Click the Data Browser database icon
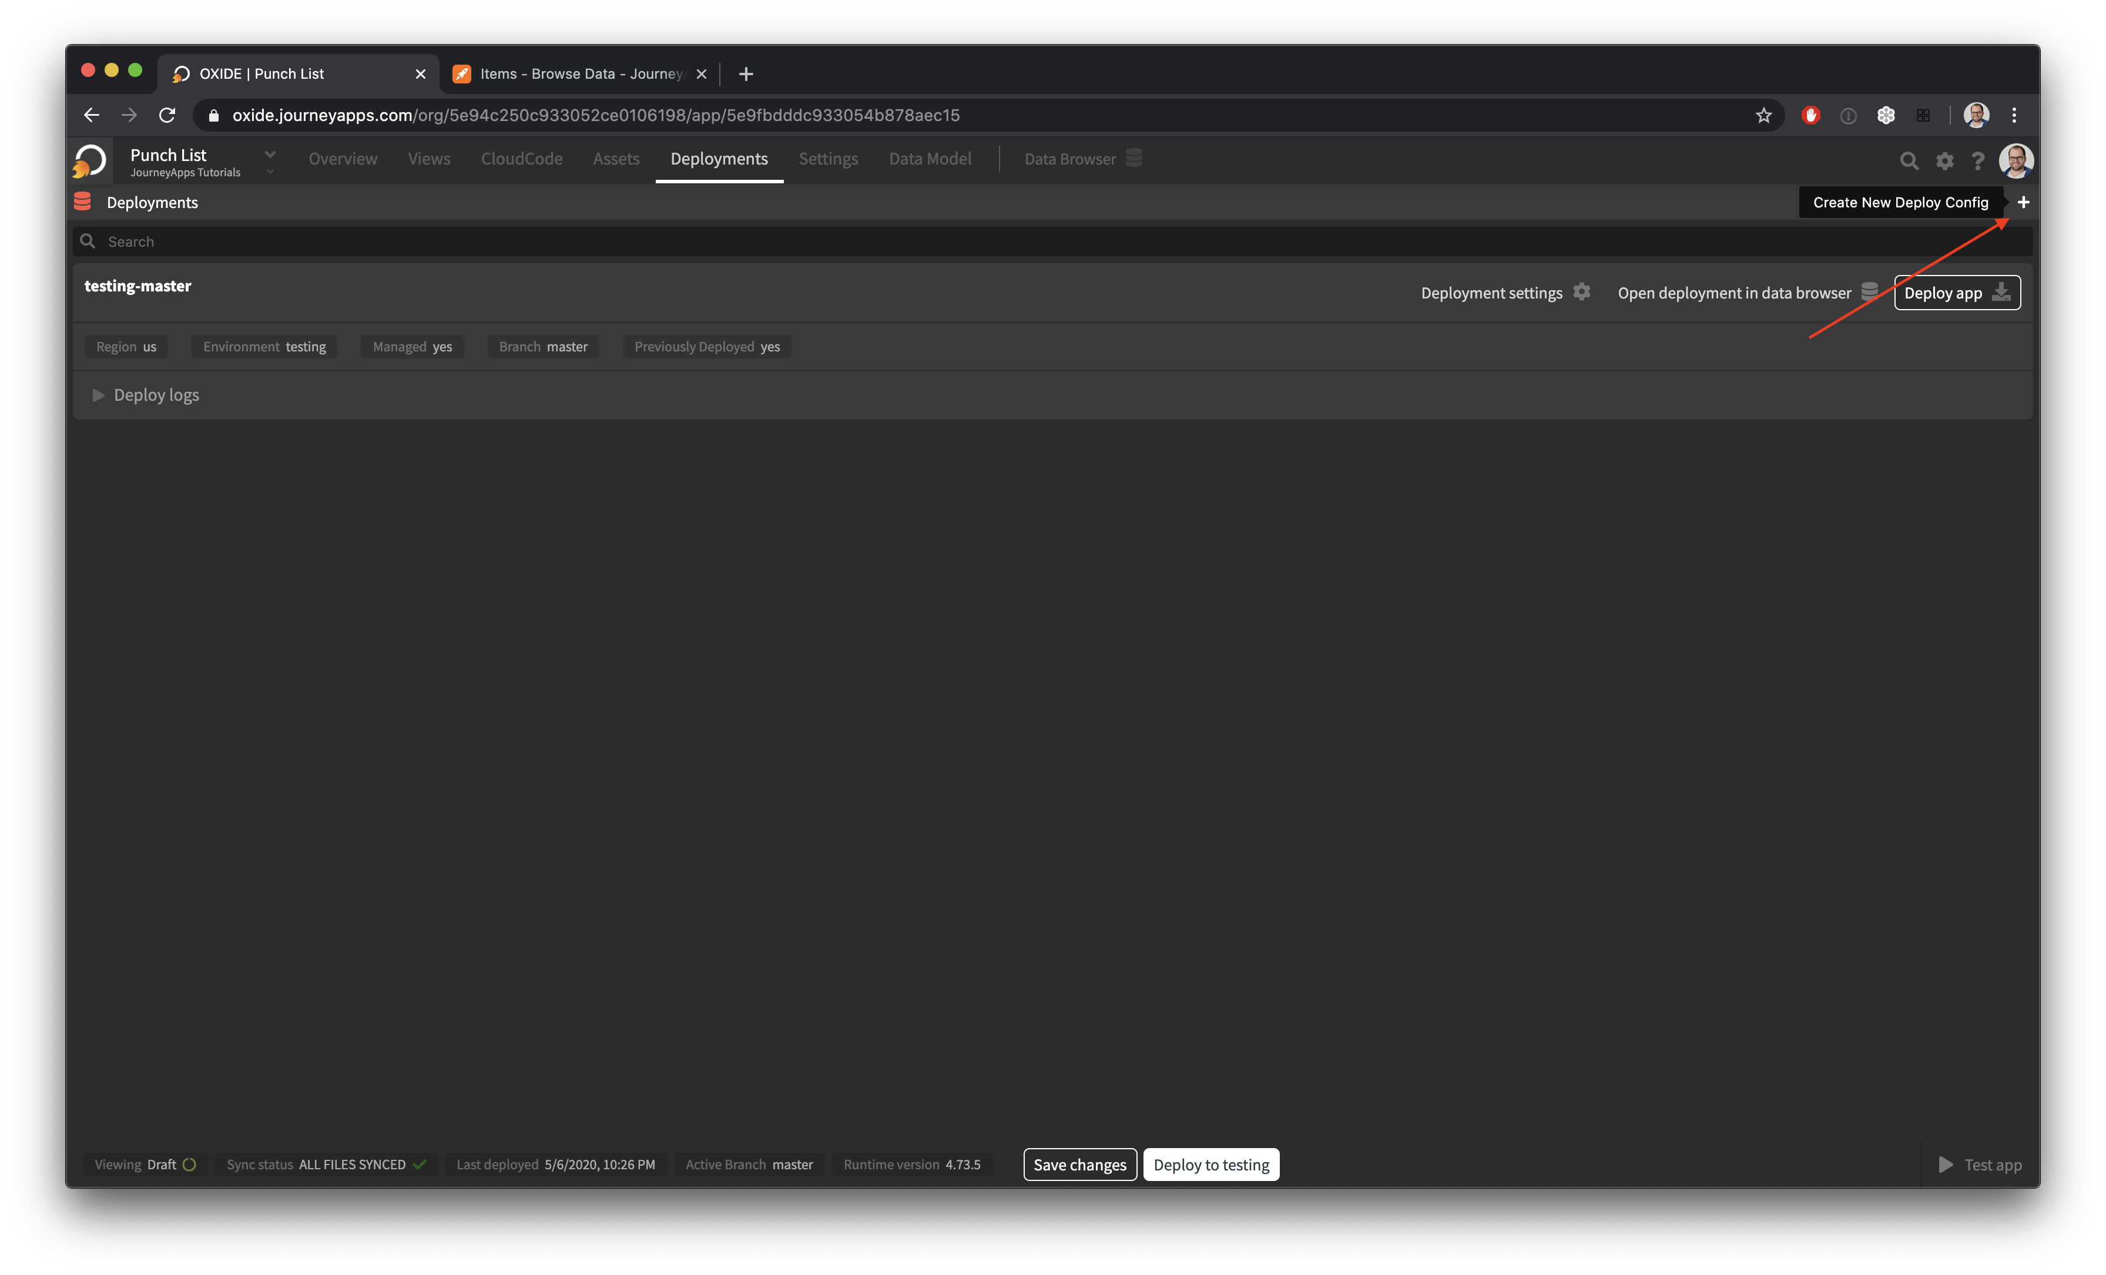 [x=1134, y=158]
